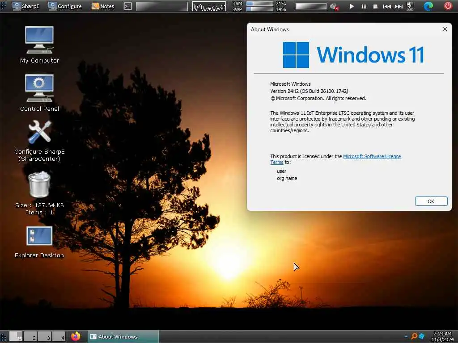Click the Play media button
The width and height of the screenshot is (458, 343).
tap(352, 6)
